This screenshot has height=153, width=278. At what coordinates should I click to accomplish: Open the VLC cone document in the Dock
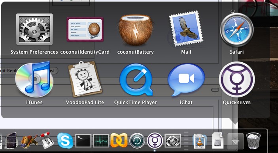pos(200,141)
